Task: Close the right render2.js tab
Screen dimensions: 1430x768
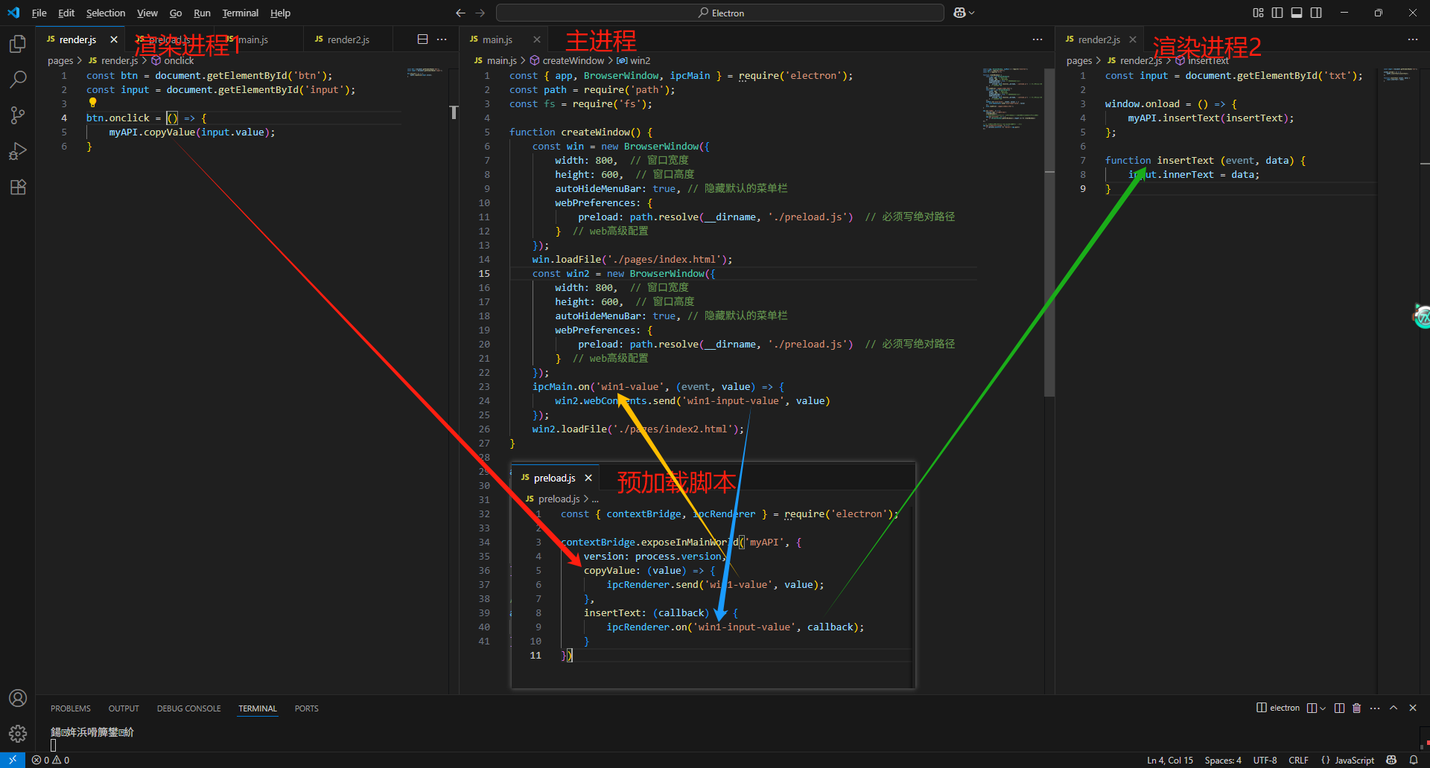Action: [x=1133, y=39]
